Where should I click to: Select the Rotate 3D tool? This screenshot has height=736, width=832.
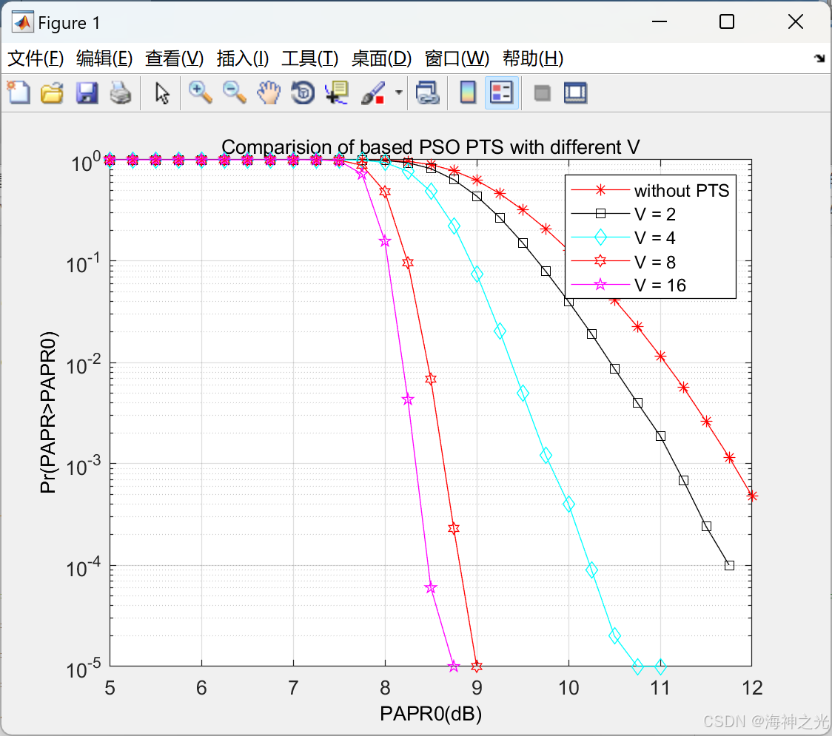pos(303,92)
